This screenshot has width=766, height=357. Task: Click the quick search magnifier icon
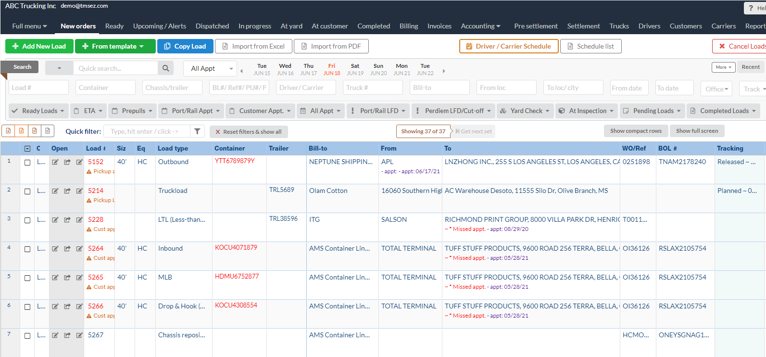click(x=165, y=68)
